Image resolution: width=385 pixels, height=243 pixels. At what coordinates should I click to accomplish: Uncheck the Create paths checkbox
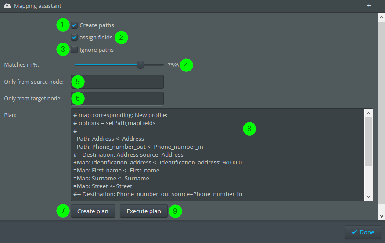[x=74, y=25]
